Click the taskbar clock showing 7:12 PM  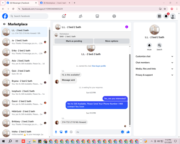pos(168,141)
